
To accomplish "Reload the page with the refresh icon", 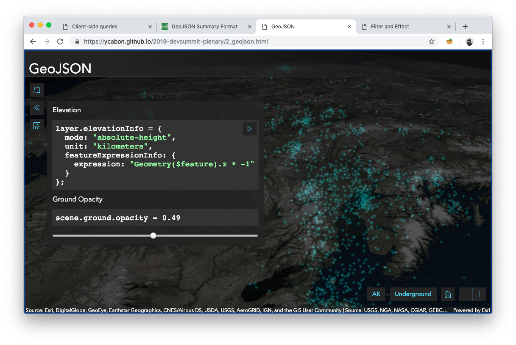I will pyautogui.click(x=60, y=41).
